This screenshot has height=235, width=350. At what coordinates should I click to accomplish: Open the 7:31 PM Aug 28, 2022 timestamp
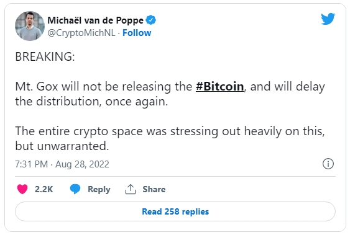[x=62, y=164]
